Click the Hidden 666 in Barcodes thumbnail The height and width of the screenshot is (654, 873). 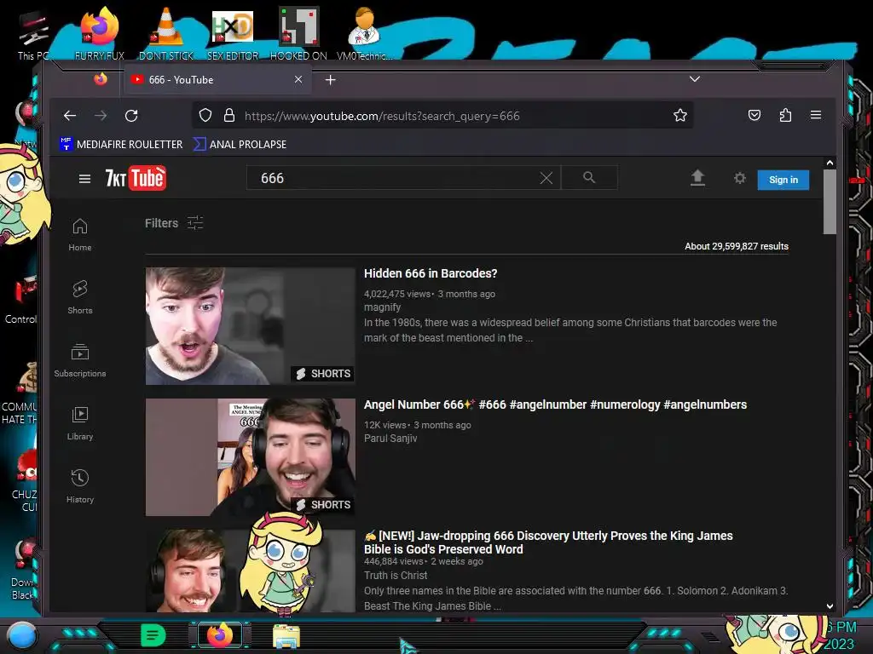click(x=250, y=326)
